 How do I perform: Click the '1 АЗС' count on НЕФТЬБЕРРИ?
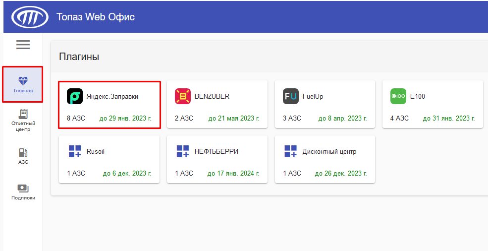pos(184,173)
